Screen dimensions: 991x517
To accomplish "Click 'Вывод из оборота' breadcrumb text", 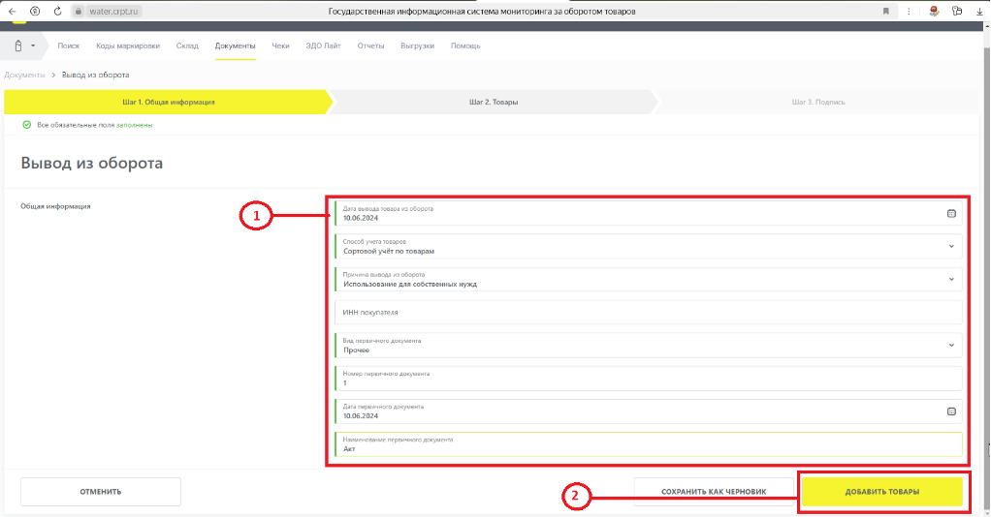I will pos(95,75).
